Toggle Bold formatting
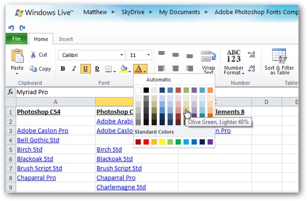 click(x=63, y=69)
